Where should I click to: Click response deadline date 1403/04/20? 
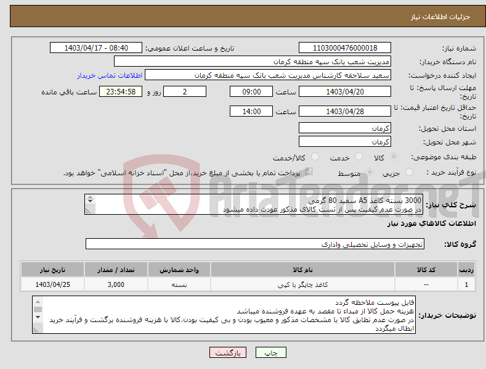click(345, 91)
